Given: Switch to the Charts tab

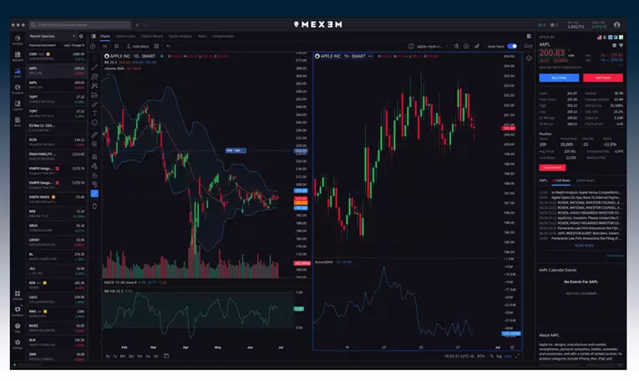Looking at the screenshot, I should pos(105,36).
